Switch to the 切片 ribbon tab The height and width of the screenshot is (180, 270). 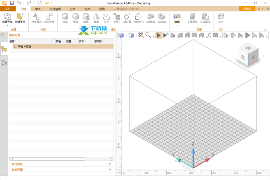coord(87,9)
